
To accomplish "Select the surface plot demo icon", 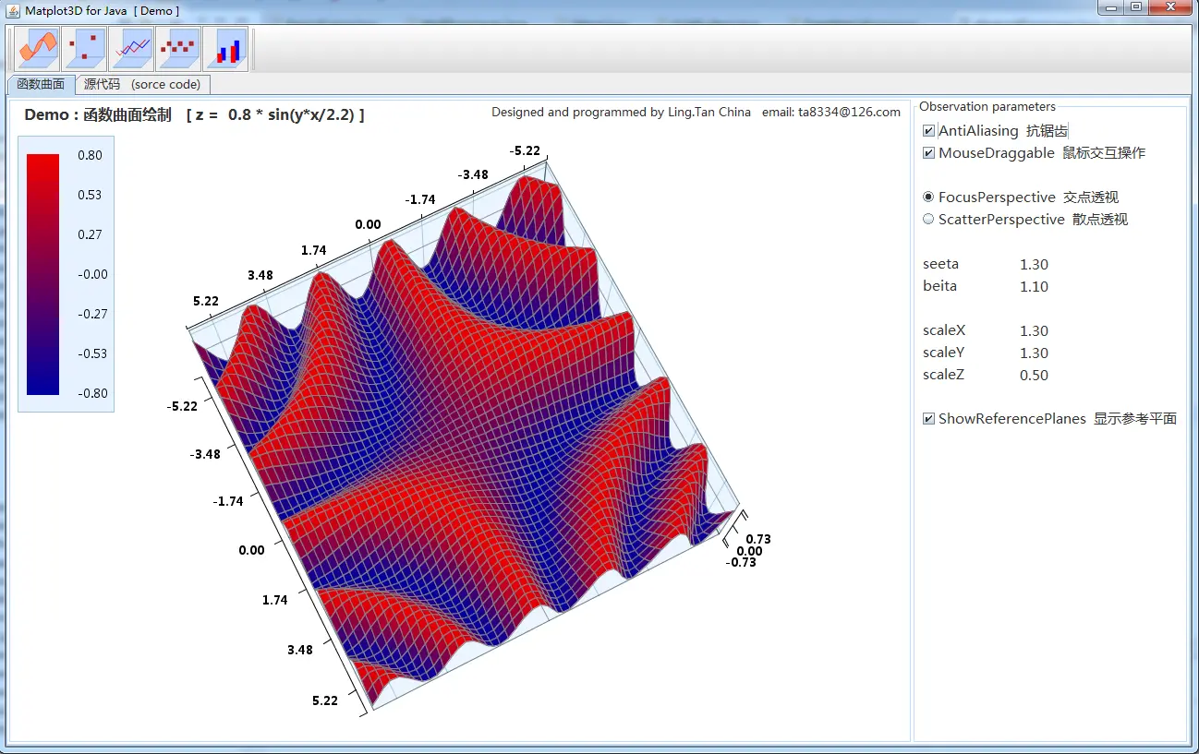I will 37,49.
